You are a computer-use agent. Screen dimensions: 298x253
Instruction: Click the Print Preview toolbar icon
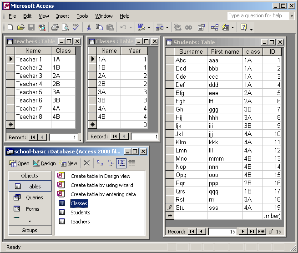coord(66,27)
